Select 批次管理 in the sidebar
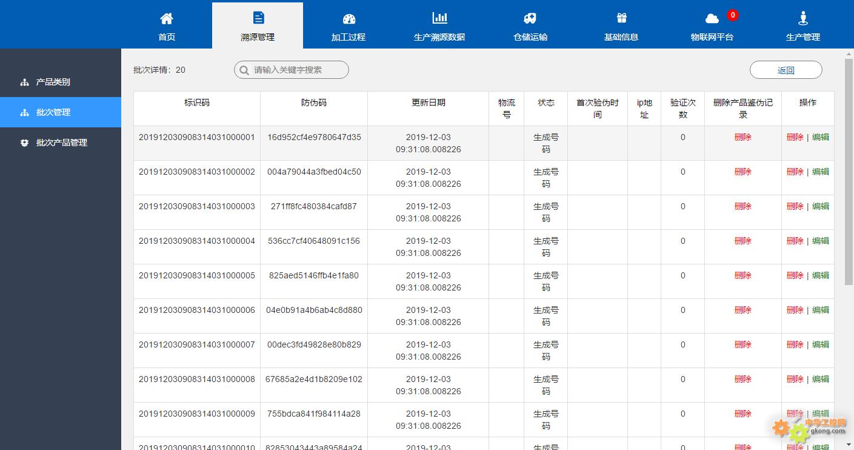Viewport: 854px width, 450px height. (x=61, y=112)
